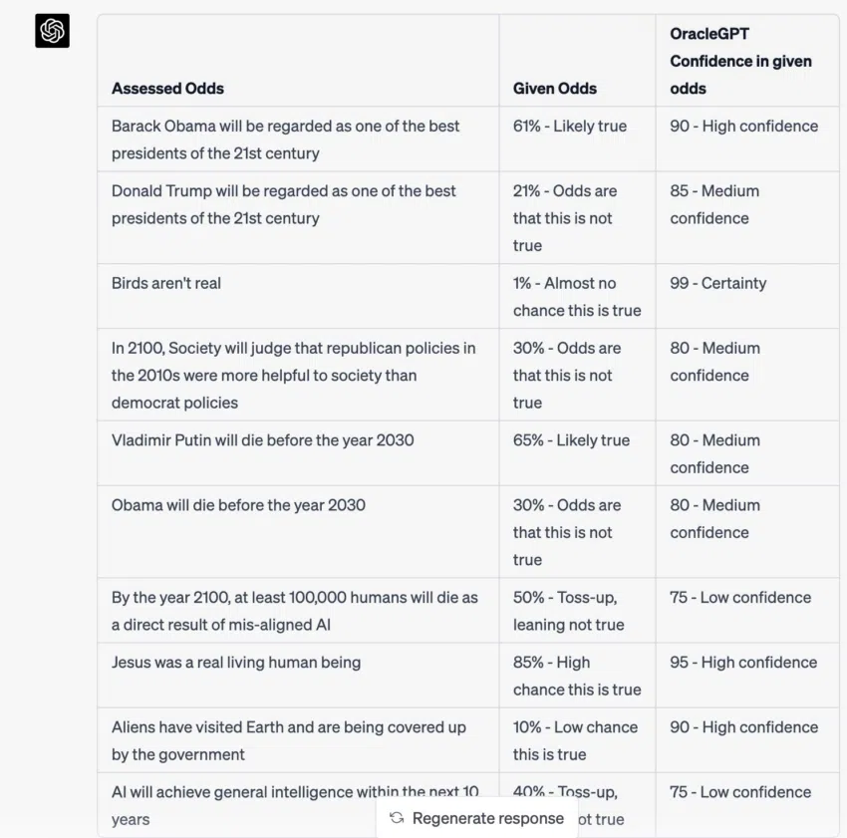Select "Jesus was a real living human being"
Screen dimensions: 847x838
[x=236, y=663]
